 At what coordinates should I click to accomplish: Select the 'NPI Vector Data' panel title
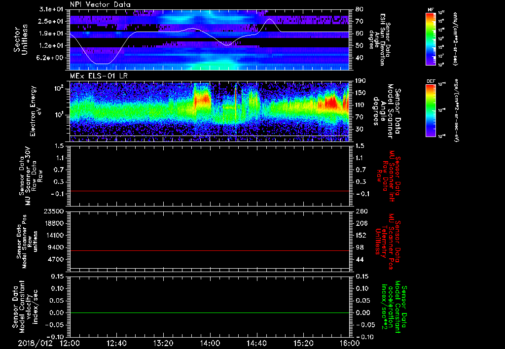[100, 4]
